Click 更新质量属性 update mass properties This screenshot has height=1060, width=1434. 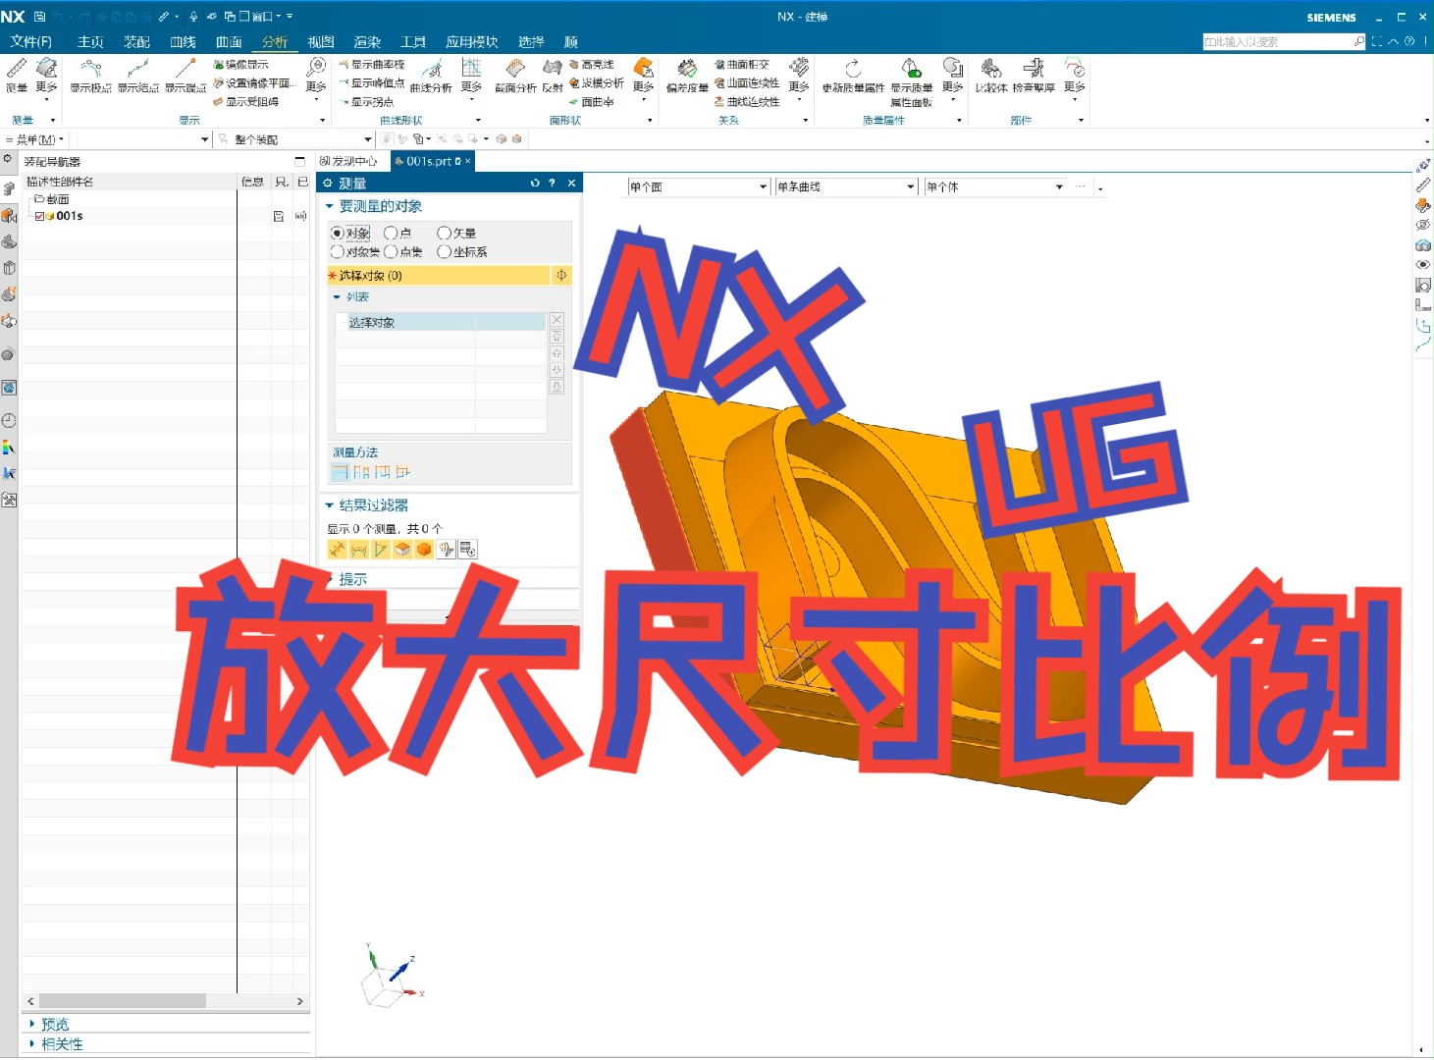pos(853,75)
